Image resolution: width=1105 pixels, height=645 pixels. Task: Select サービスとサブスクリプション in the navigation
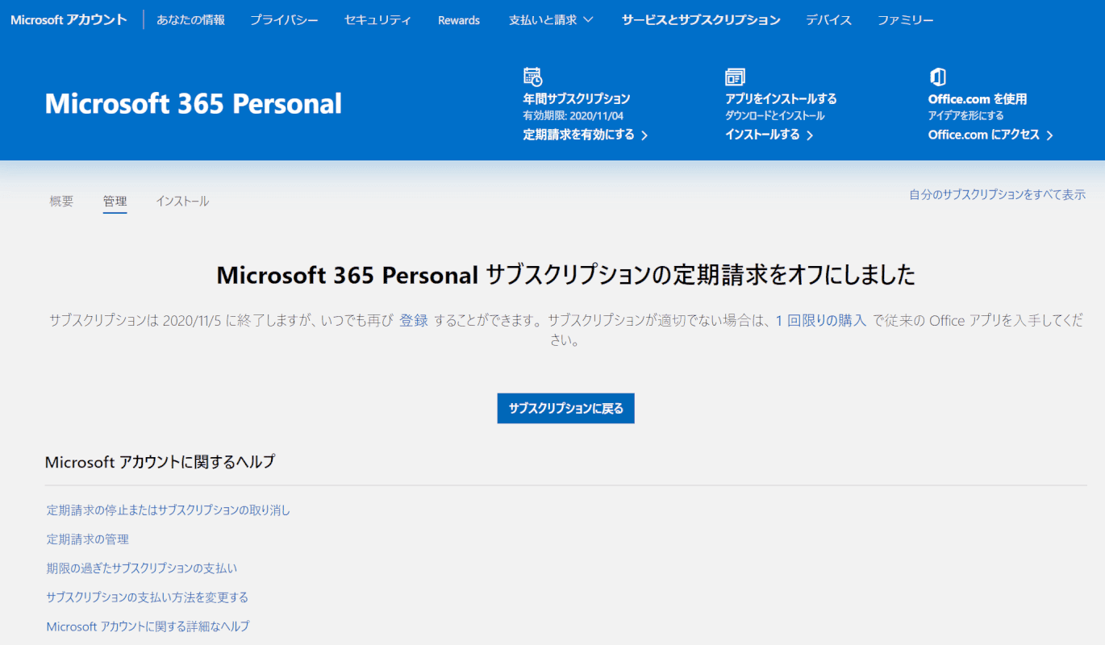(x=701, y=20)
